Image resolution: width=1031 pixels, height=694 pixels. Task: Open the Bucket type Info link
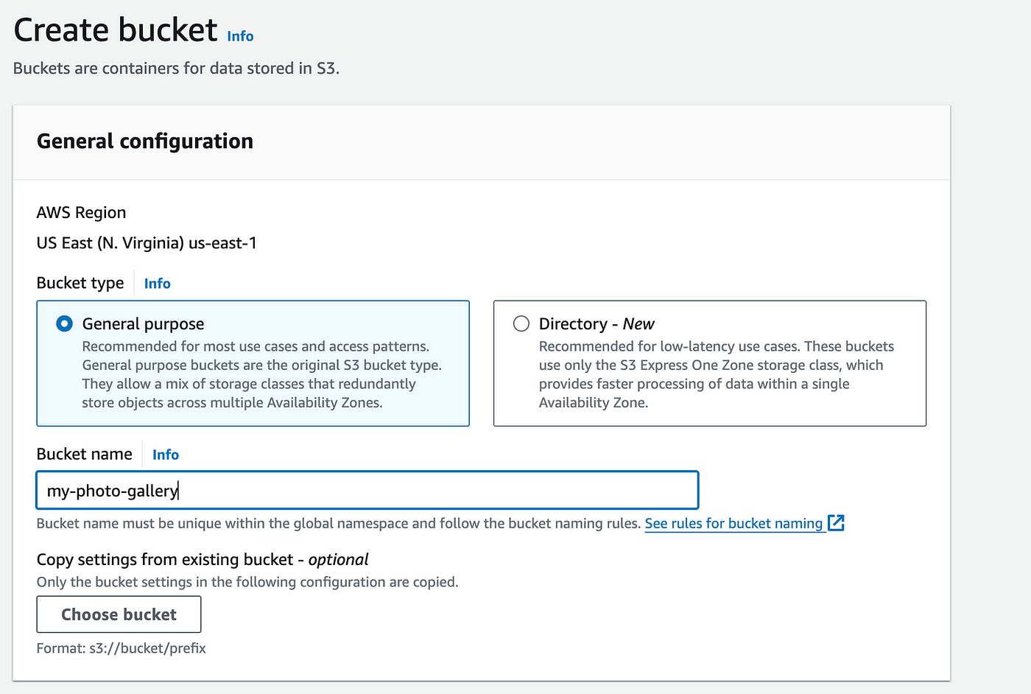(x=157, y=283)
